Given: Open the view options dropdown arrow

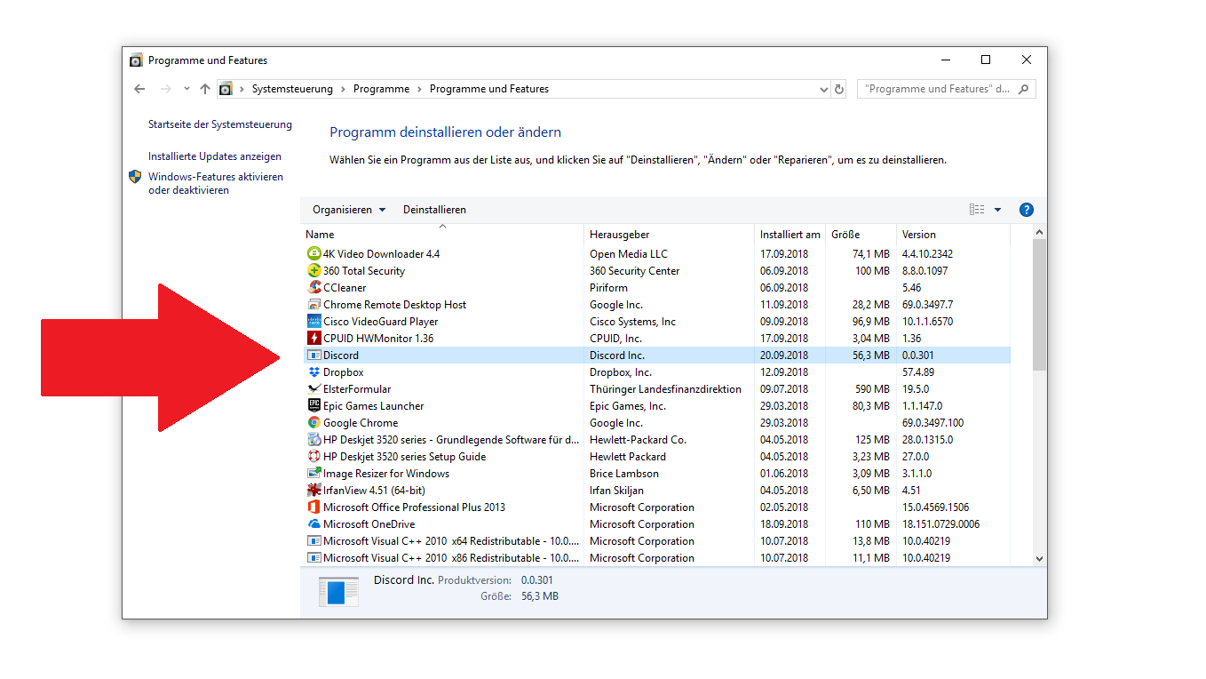Looking at the screenshot, I should tap(997, 210).
